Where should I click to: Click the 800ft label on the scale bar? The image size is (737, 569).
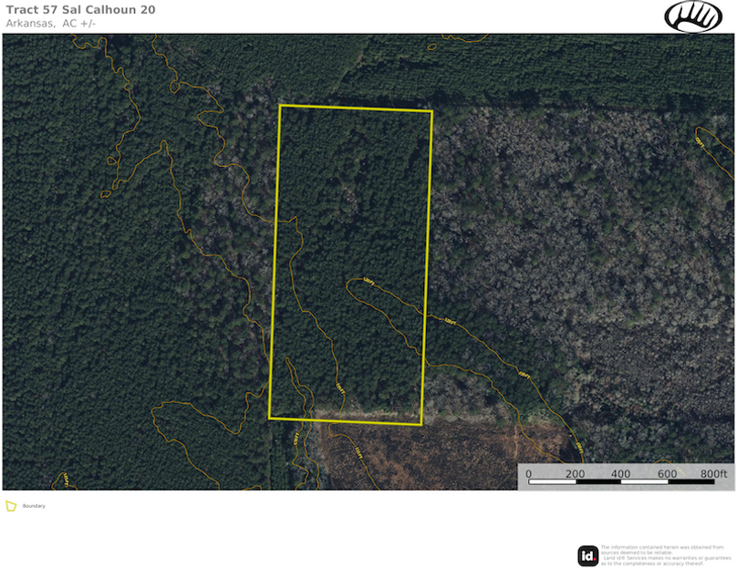[713, 473]
